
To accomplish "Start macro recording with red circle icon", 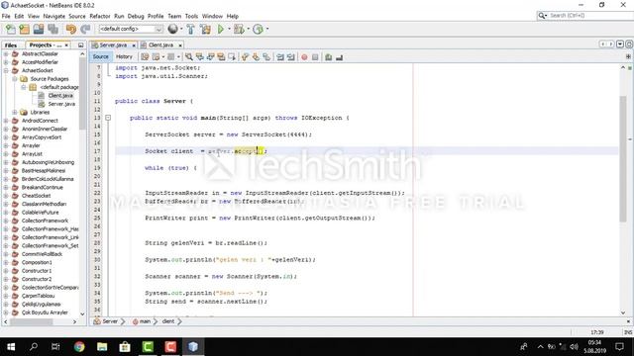I will 304,57.
